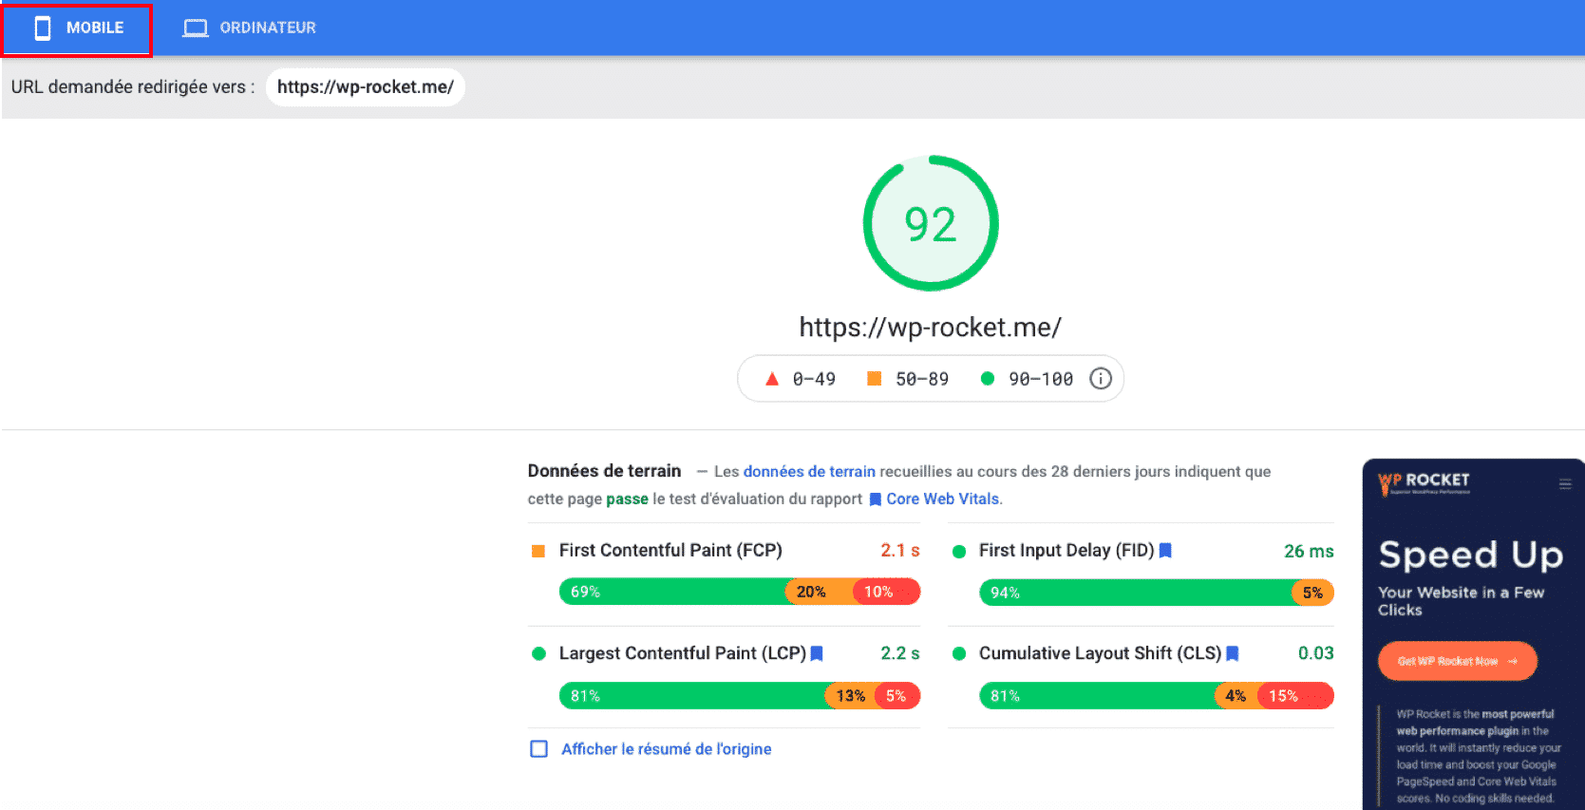Open the hamburger menu in WP Rocket preview

click(x=1565, y=484)
